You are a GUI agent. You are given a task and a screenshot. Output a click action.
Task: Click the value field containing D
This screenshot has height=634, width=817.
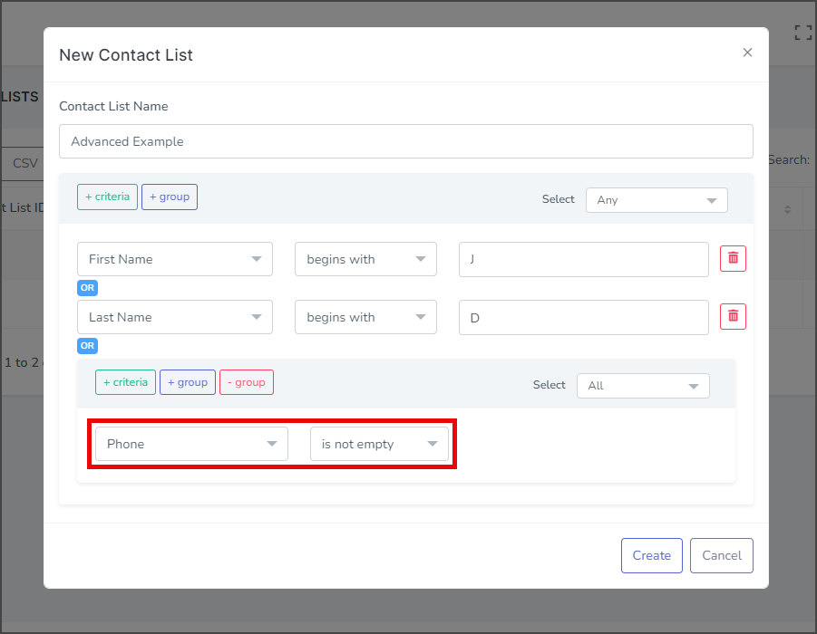[x=584, y=317]
